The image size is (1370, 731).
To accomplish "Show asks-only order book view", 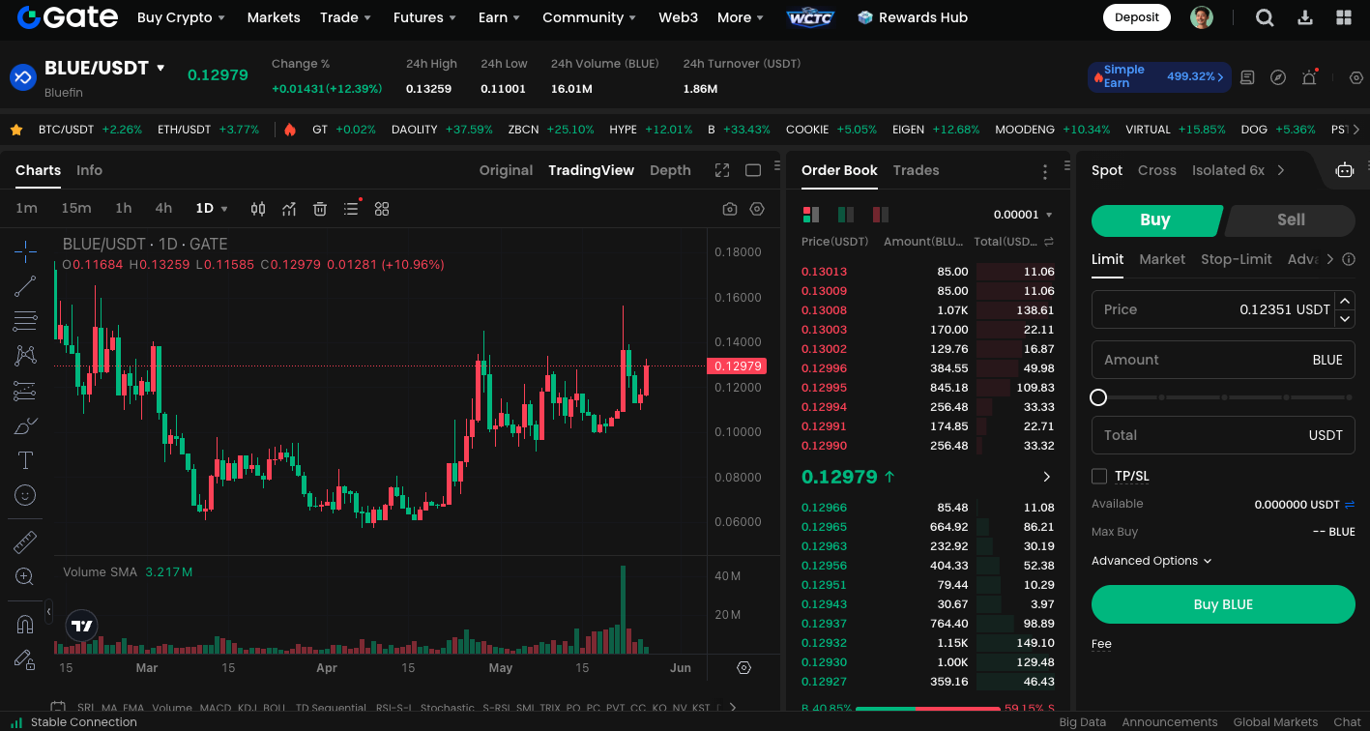I will tap(881, 215).
